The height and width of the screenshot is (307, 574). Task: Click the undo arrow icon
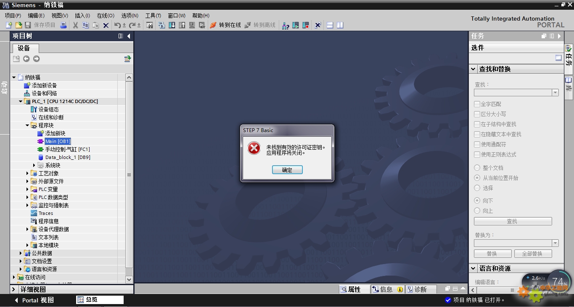[x=118, y=25]
